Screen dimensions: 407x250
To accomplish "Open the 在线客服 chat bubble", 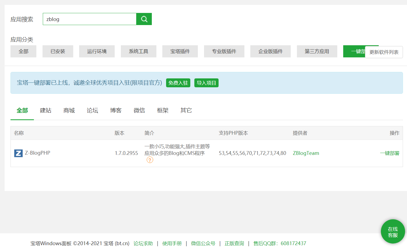I will coord(393,232).
